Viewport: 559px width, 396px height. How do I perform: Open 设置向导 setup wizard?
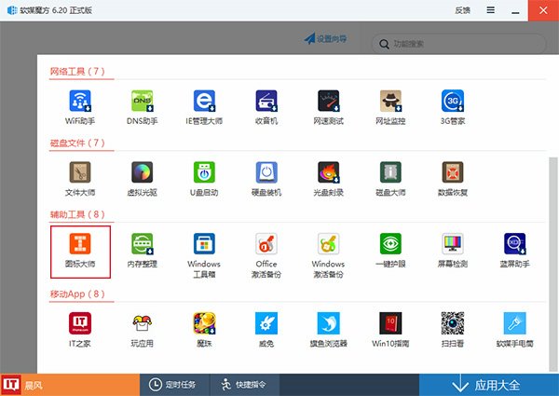(x=325, y=38)
